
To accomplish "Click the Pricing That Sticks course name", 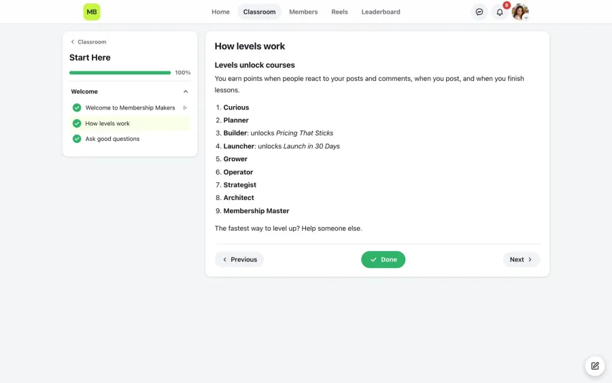I will point(305,133).
